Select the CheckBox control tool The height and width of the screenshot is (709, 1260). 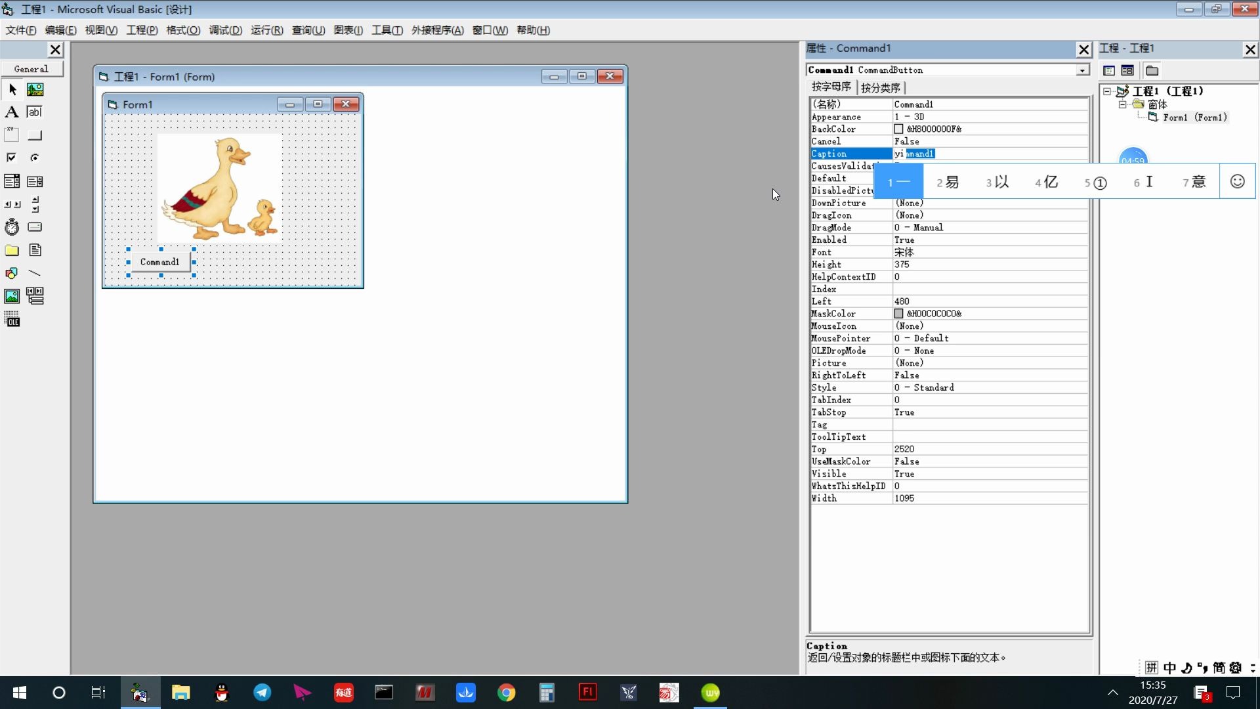pos(12,158)
